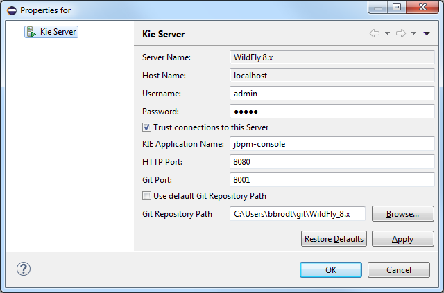Select Kie Server in the tree
Image resolution: width=444 pixels, height=293 pixels.
[x=58, y=32]
